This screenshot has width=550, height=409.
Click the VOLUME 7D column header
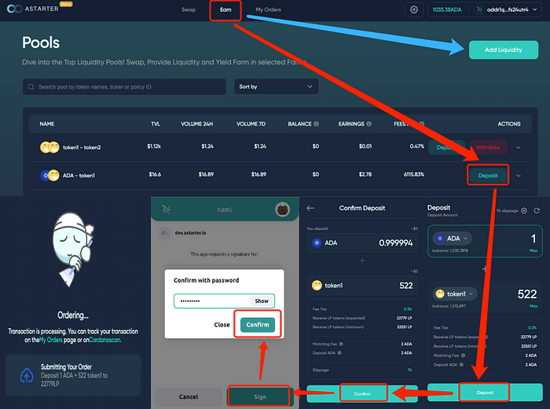coord(251,124)
